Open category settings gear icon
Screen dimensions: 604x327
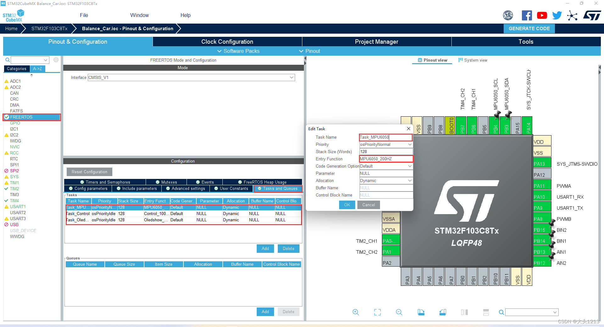point(56,60)
